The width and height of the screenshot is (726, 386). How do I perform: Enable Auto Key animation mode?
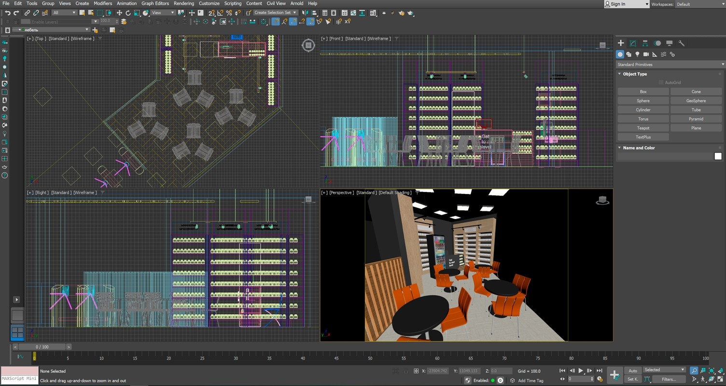pos(632,371)
